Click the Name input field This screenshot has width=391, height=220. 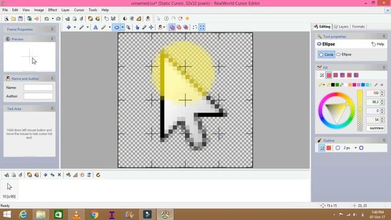pos(38,87)
